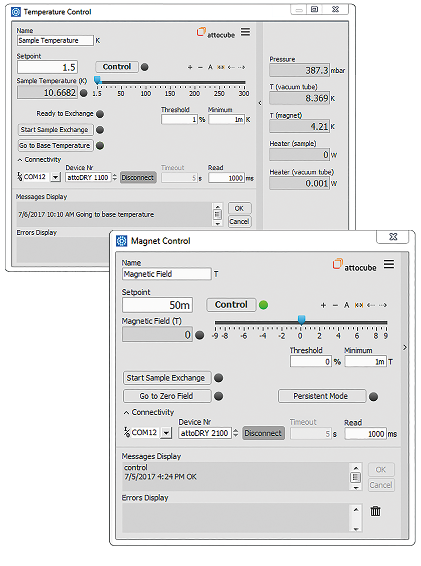The width and height of the screenshot is (421, 566).
Task: Toggle Persistent Mode
Action: click(x=322, y=396)
